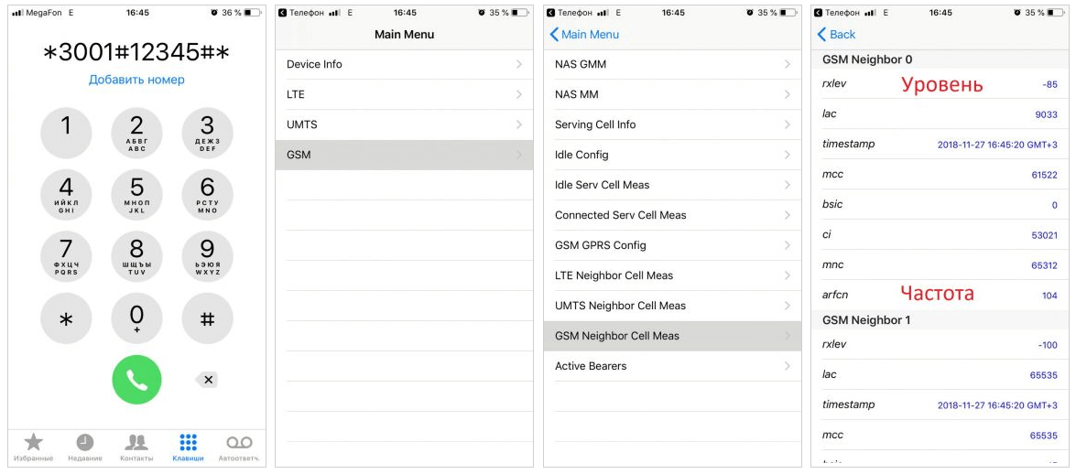Go back to Main Menu

(584, 34)
